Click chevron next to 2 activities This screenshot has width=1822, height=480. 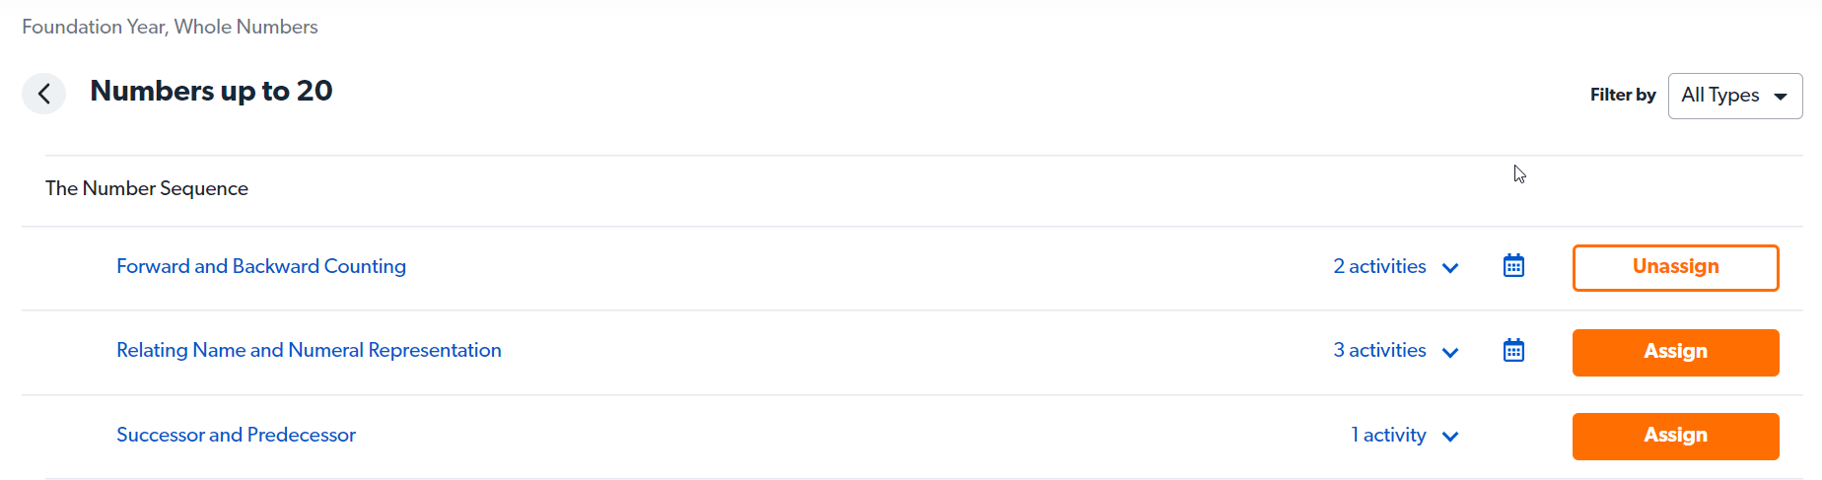[1450, 268]
